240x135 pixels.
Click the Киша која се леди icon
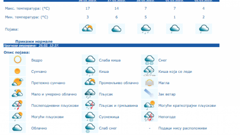coord(149,71)
